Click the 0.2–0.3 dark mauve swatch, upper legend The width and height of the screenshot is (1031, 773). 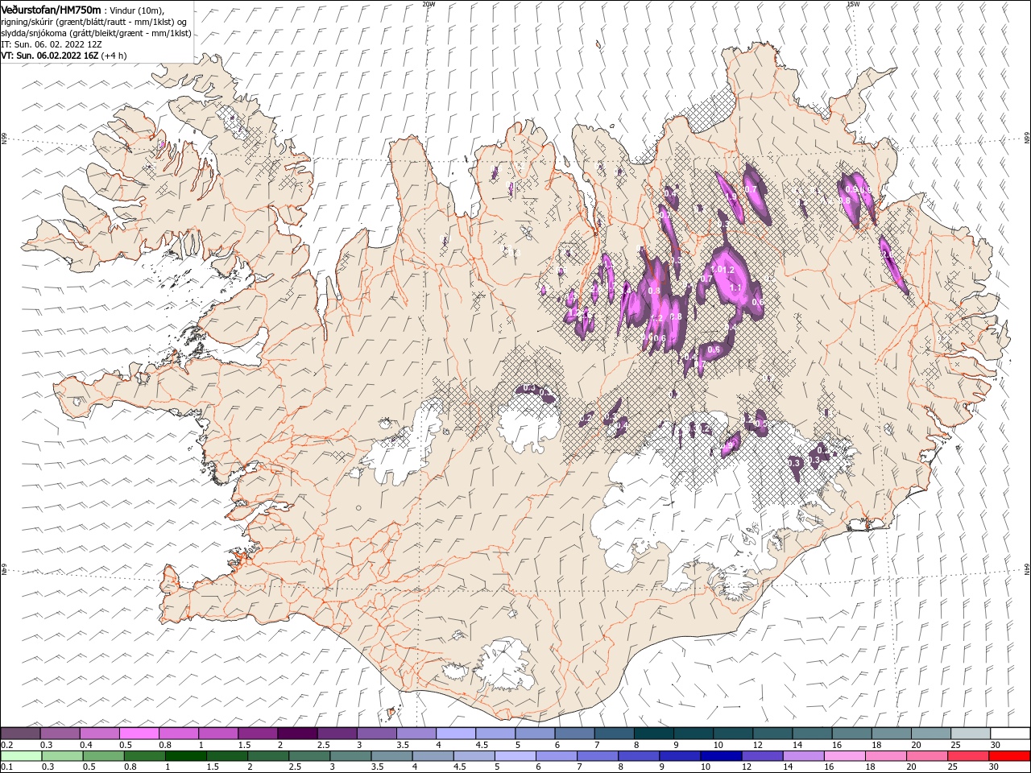21,734
